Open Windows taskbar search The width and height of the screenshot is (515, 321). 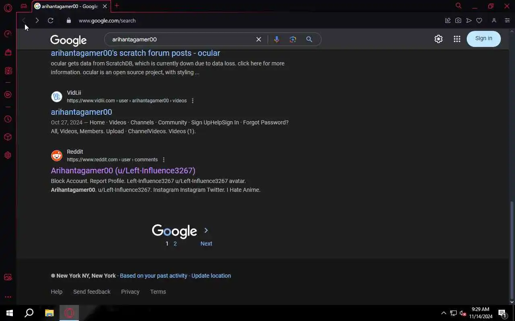tap(29, 313)
